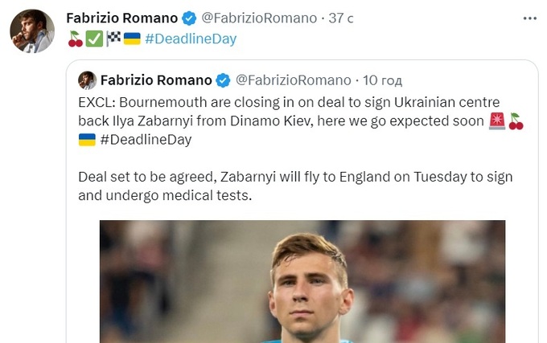The height and width of the screenshot is (343, 547).
Task: Click Fabrizio Romano's large profile avatar
Action: pyautogui.click(x=32, y=31)
